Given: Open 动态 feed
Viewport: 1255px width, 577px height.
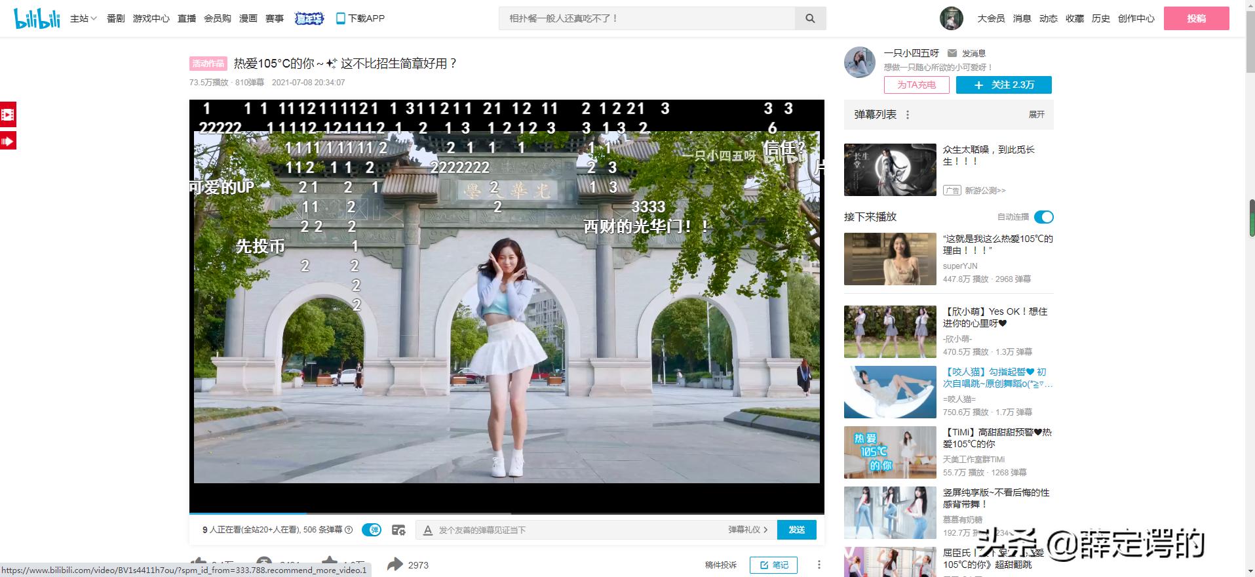Looking at the screenshot, I should click(x=1049, y=18).
